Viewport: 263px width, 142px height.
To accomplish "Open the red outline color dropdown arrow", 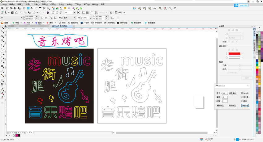I will (x=242, y=53).
